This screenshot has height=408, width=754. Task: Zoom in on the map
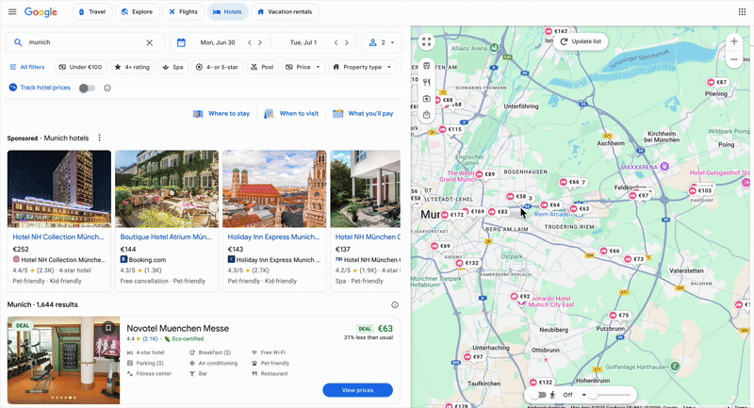pyautogui.click(x=734, y=42)
